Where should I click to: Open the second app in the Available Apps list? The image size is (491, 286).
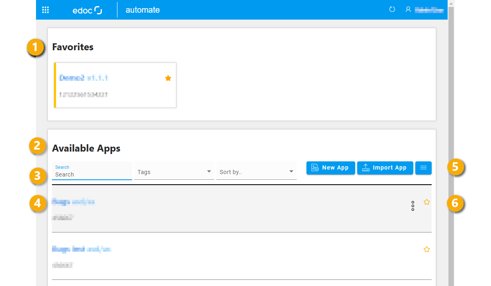81,249
